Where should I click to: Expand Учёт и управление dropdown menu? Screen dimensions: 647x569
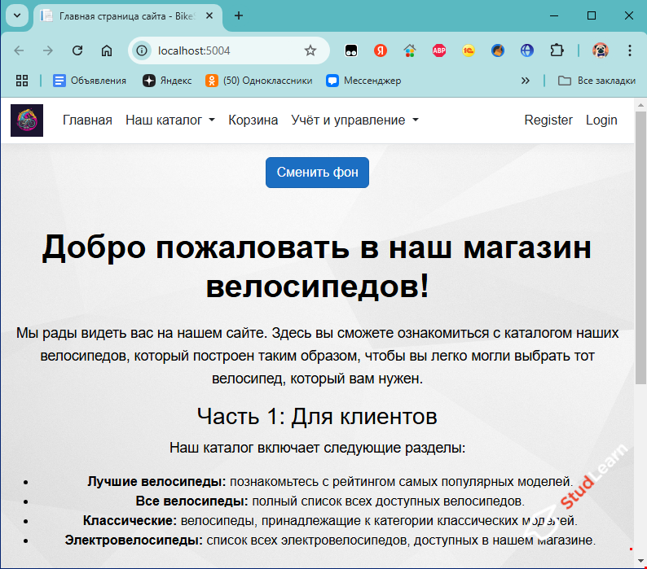click(x=354, y=120)
